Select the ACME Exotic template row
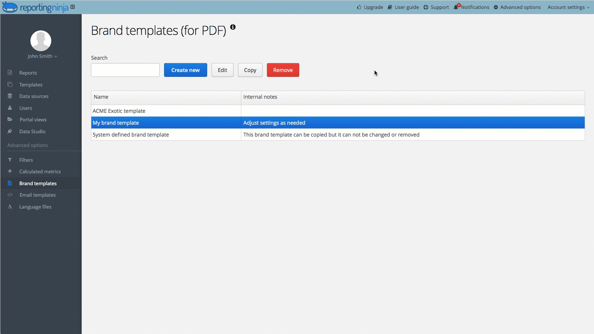This screenshot has height=334, width=594. (119, 111)
